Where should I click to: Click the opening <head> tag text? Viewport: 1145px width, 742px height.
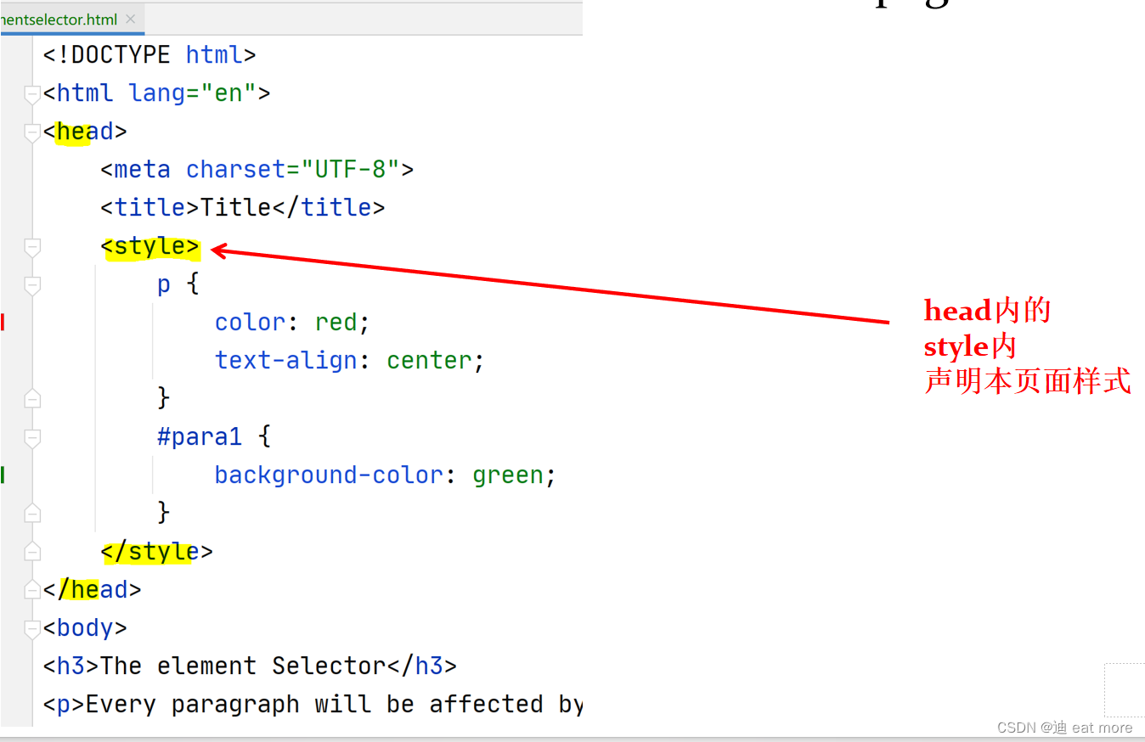[85, 132]
